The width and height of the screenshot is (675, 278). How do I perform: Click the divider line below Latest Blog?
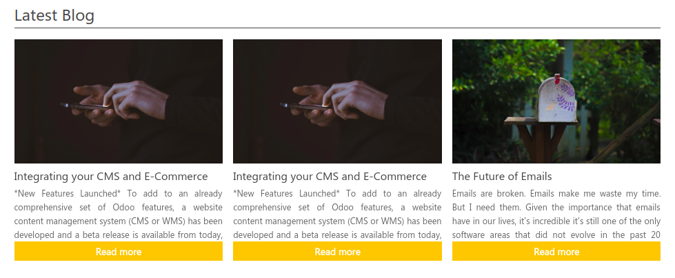click(x=338, y=28)
